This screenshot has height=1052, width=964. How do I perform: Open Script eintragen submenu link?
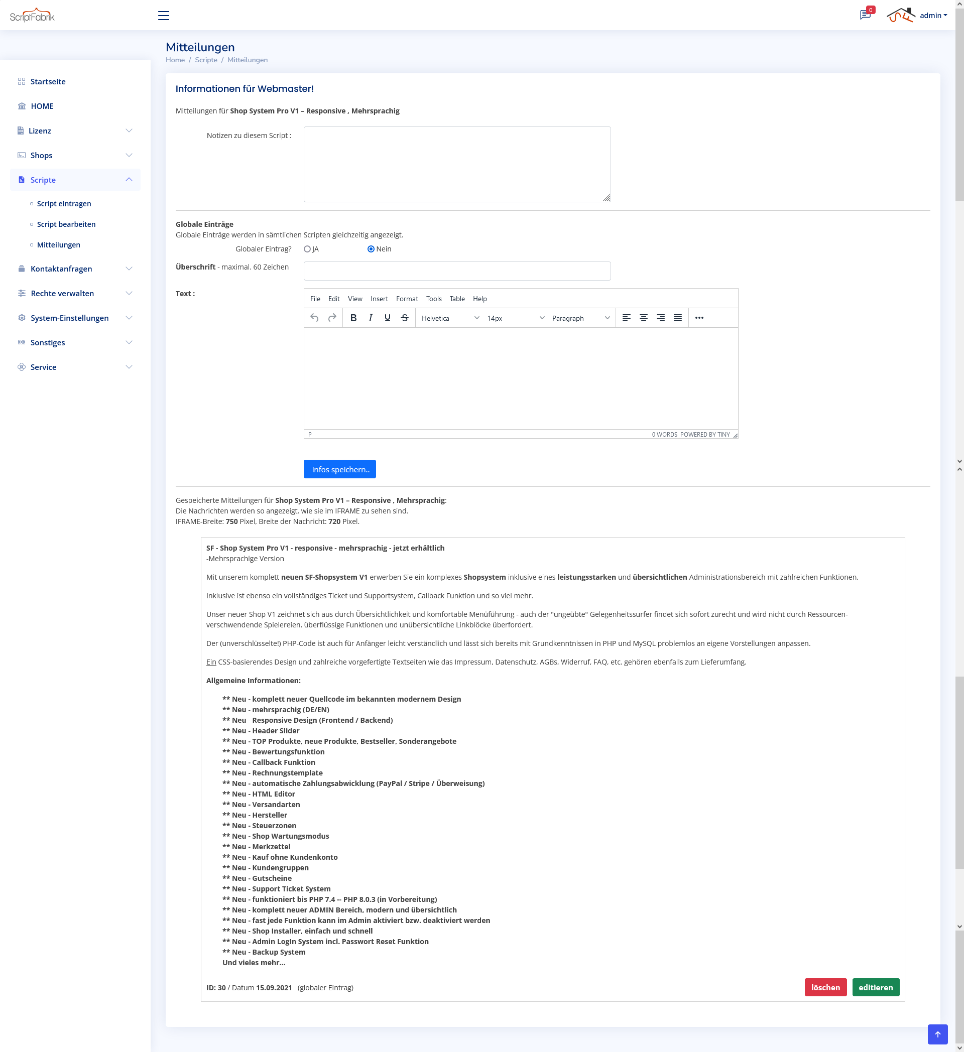click(x=64, y=203)
